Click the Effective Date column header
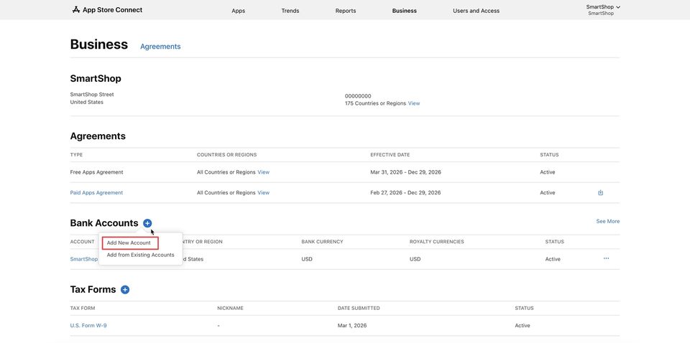Screen dimensions: 690x343 (x=390, y=155)
